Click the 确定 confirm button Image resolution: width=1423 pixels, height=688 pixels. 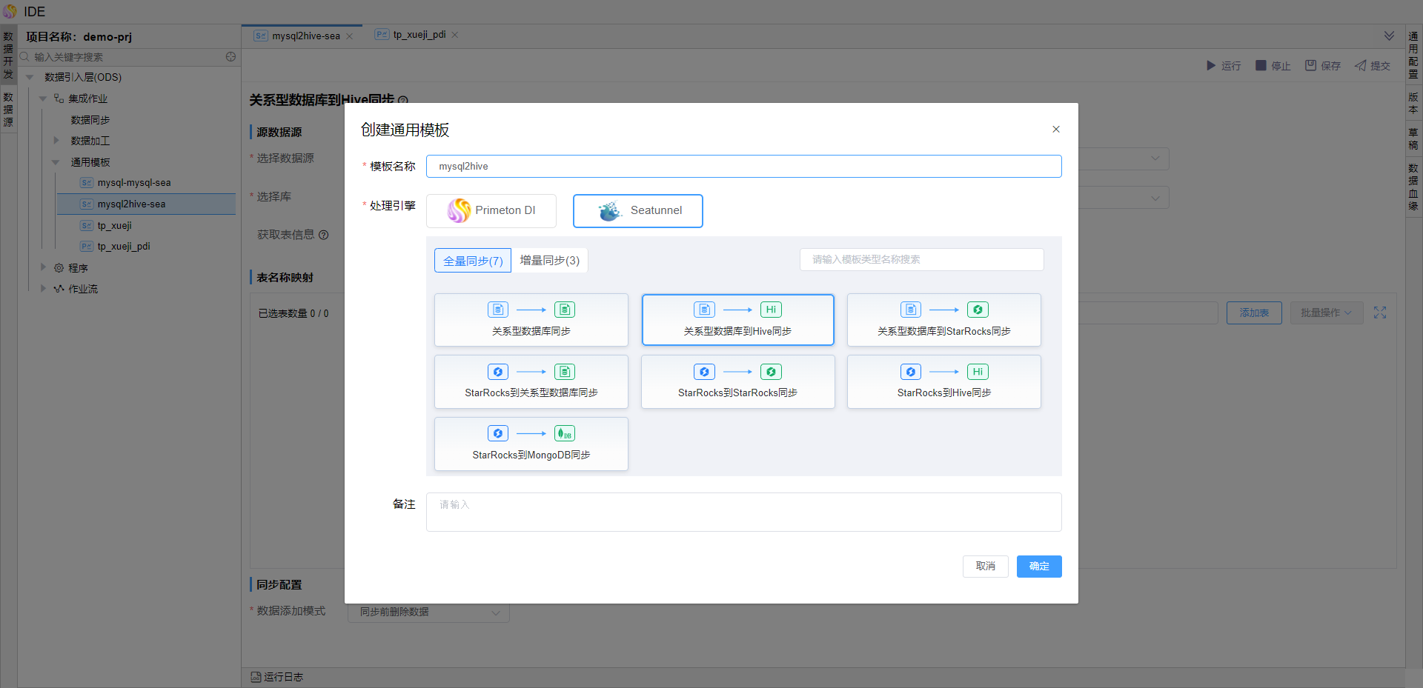coord(1038,567)
